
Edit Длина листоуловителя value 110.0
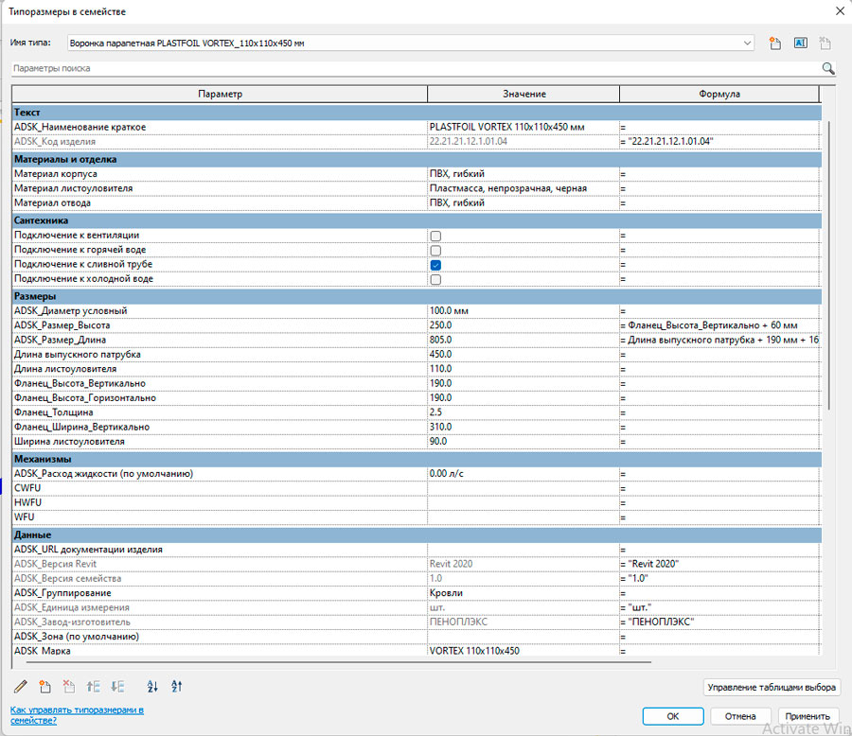click(x=524, y=369)
